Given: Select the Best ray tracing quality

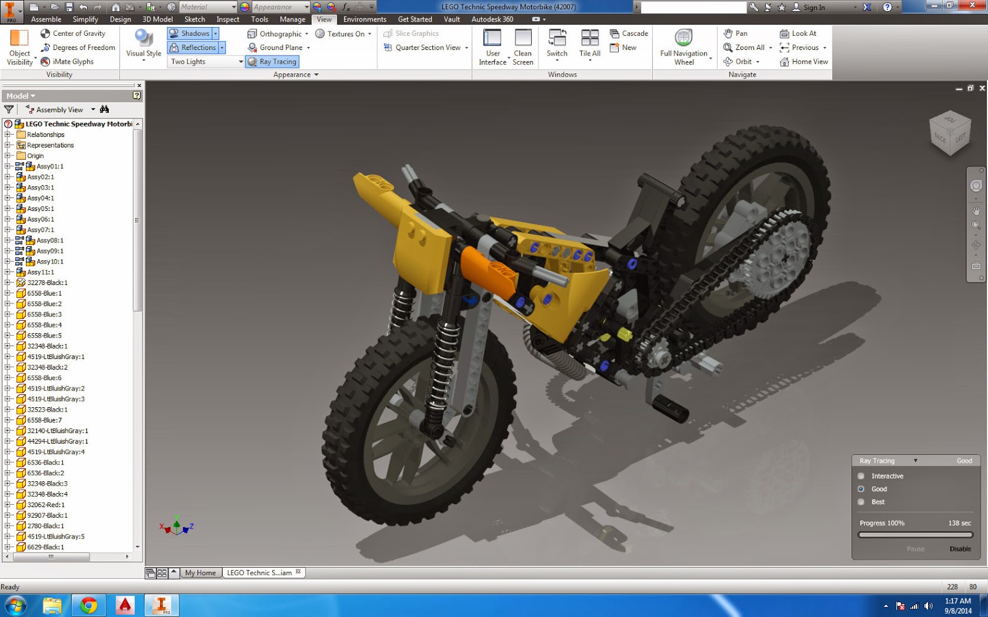Looking at the screenshot, I should pyautogui.click(x=861, y=502).
